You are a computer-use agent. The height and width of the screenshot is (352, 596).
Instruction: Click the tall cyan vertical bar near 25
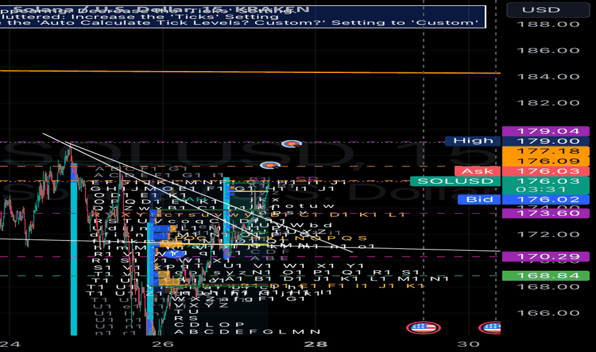click(x=74, y=249)
